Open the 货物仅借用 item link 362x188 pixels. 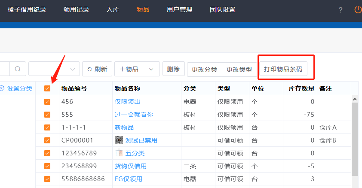click(130, 166)
